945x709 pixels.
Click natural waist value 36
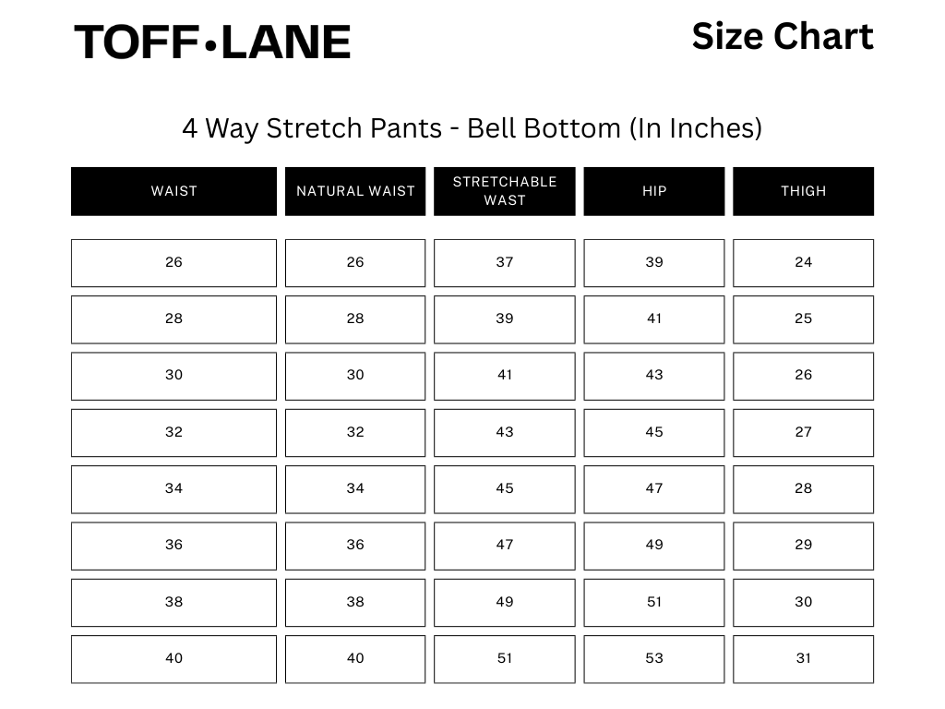pos(355,545)
